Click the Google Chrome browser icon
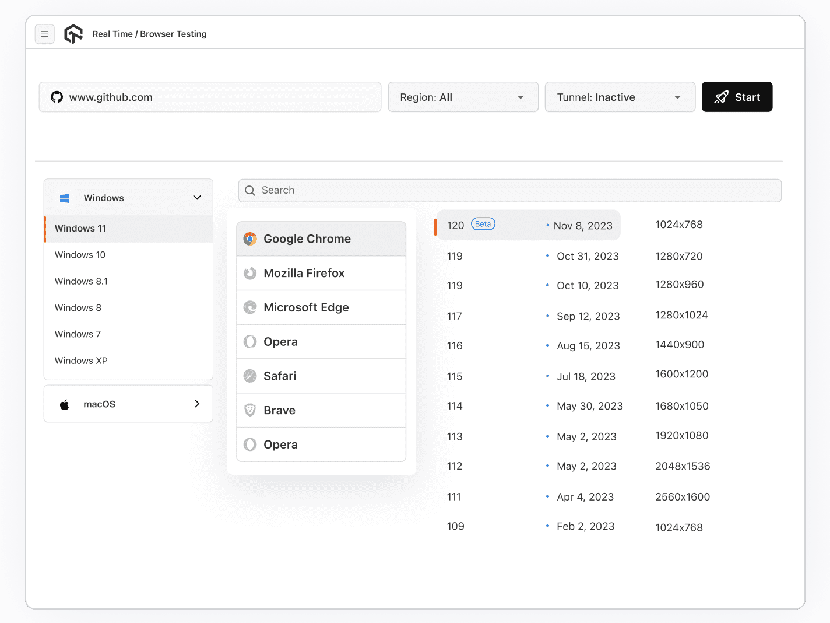830x623 pixels. coord(250,239)
